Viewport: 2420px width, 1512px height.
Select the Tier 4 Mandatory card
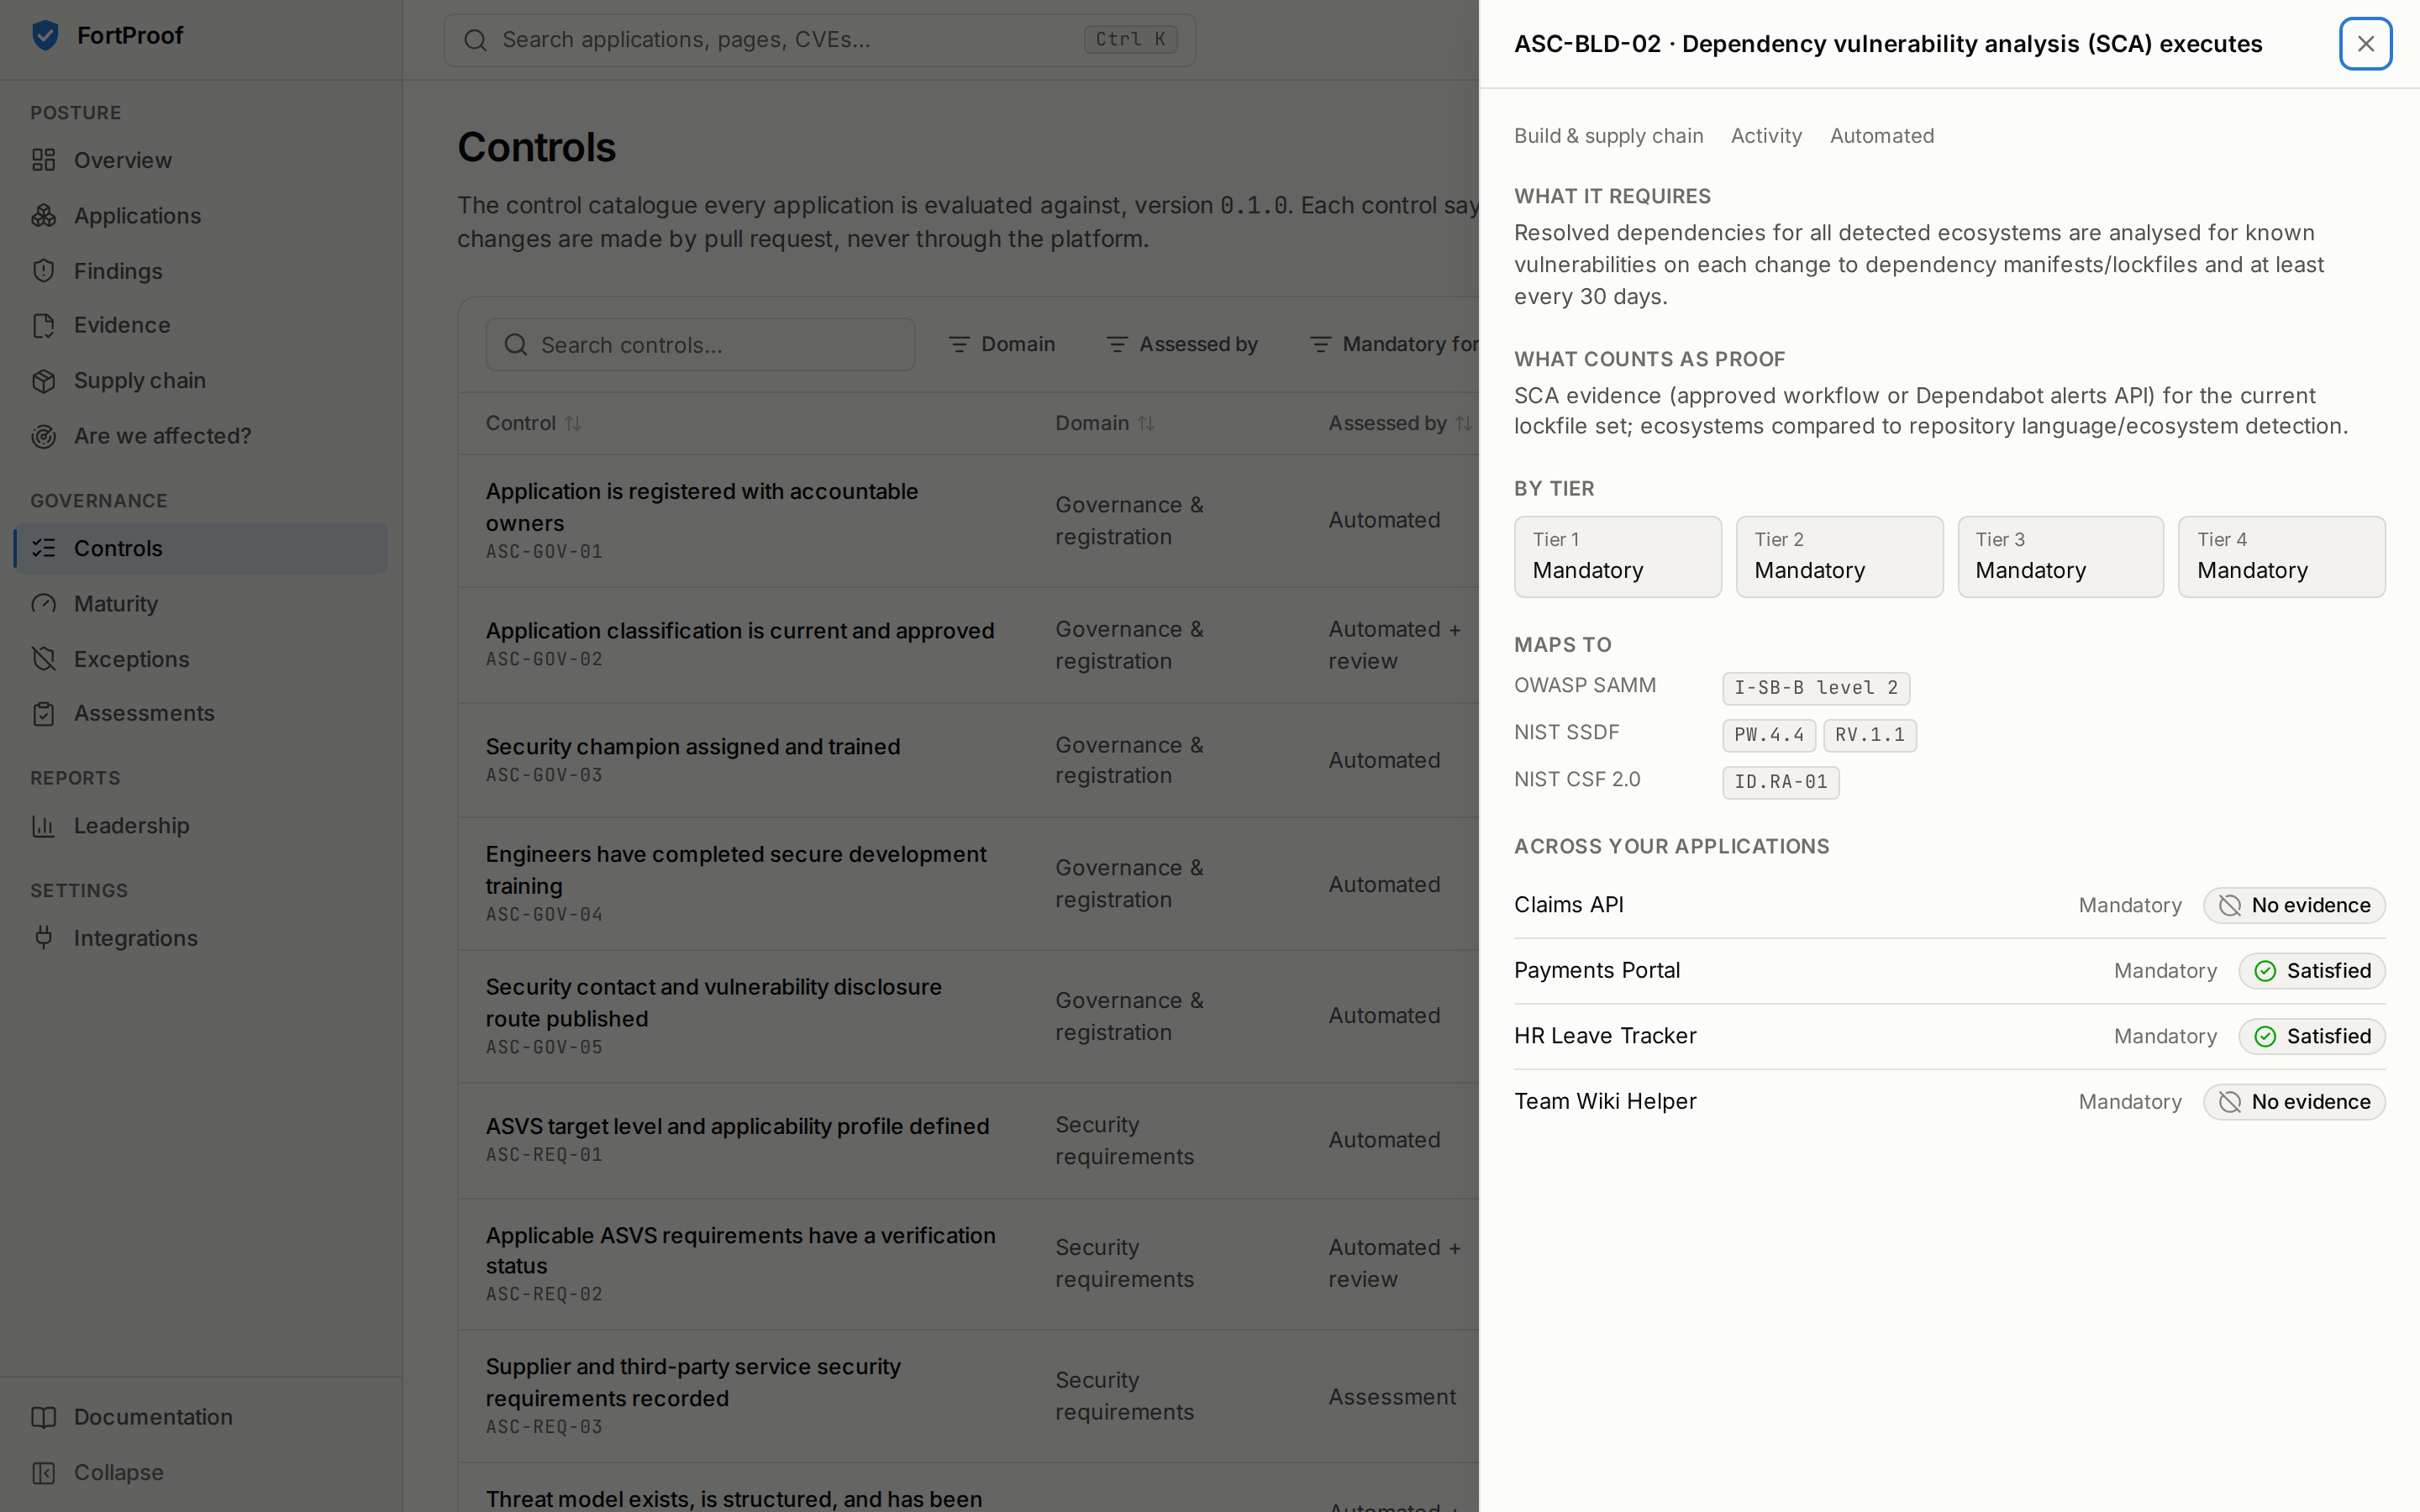2281,557
